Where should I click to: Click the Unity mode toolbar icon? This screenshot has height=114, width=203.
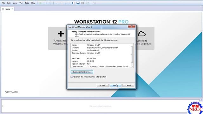pyautogui.click(x=88, y=3)
